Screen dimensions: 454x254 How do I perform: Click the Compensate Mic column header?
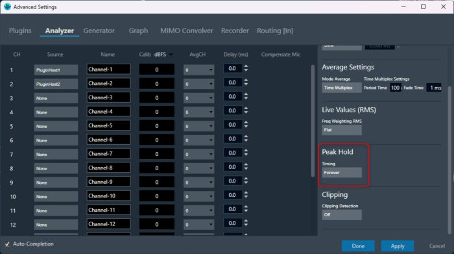coord(281,55)
